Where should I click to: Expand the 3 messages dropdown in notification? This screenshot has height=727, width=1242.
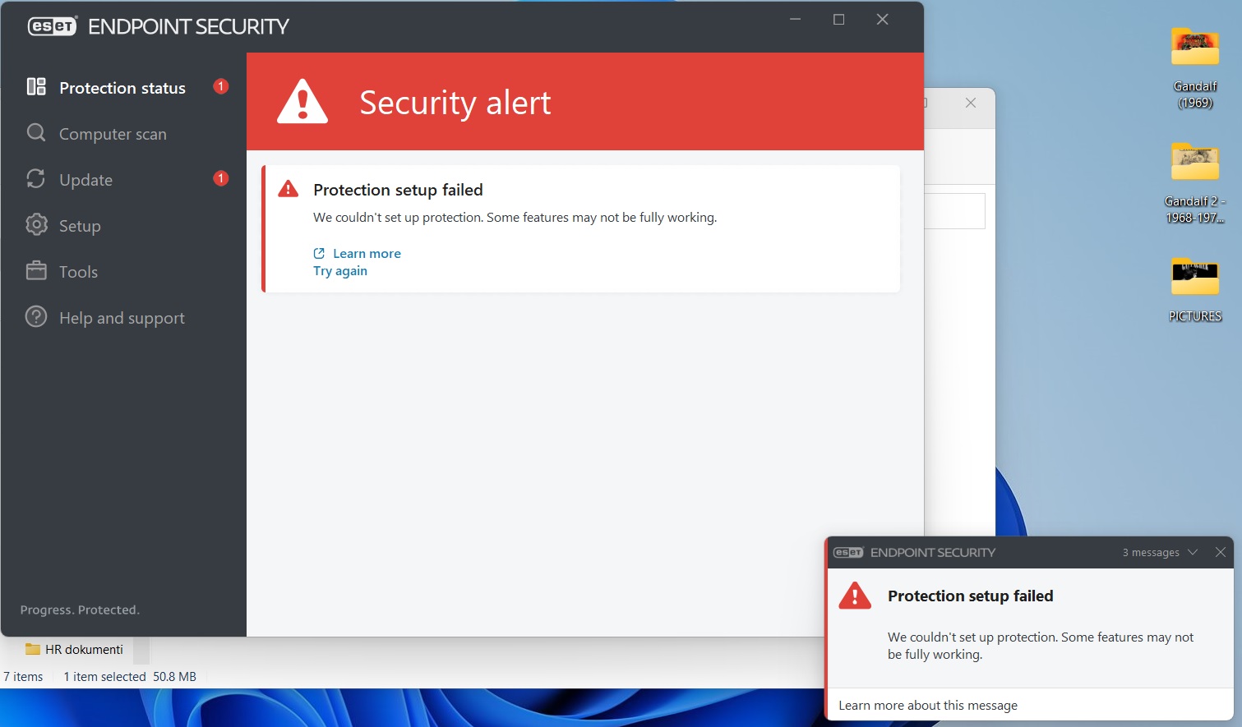pos(1160,553)
